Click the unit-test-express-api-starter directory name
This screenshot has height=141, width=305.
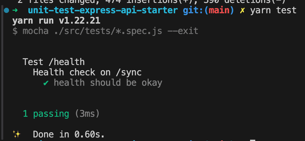coord(103,10)
